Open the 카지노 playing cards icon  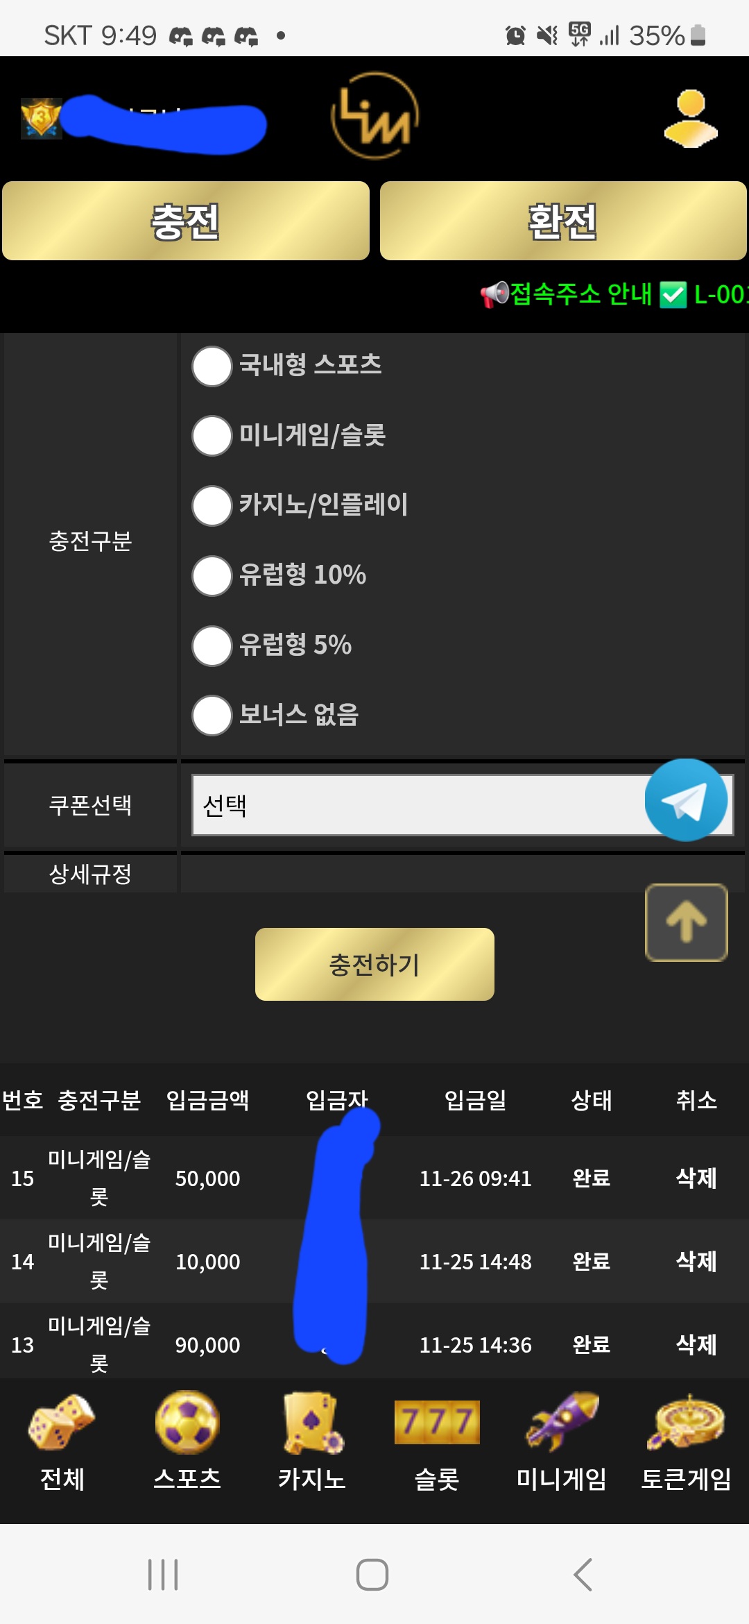click(x=311, y=1423)
